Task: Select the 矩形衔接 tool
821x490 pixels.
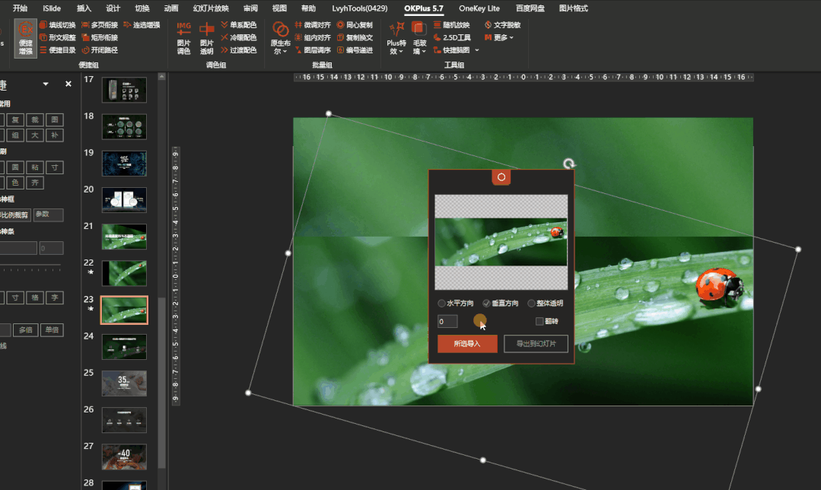Action: click(x=100, y=37)
